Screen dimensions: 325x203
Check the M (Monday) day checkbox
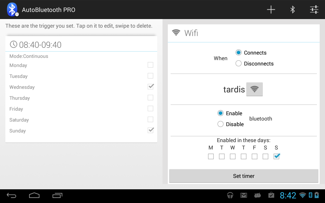(211, 157)
